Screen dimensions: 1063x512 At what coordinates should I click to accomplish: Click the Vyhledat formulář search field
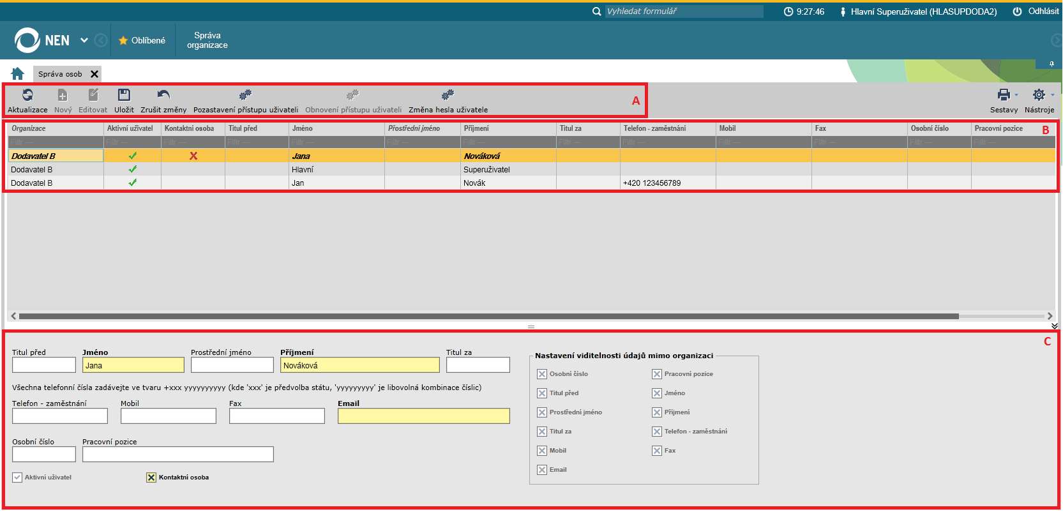pos(684,11)
